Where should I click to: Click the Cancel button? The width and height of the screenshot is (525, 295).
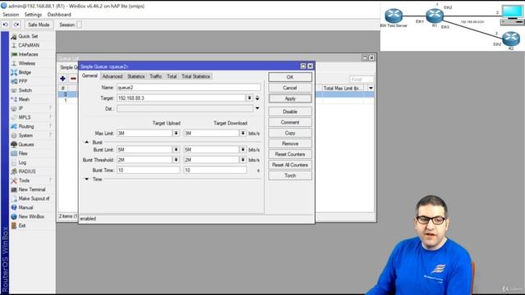pyautogui.click(x=290, y=88)
